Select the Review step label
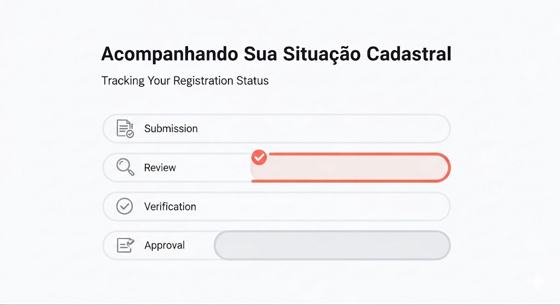 click(x=160, y=168)
